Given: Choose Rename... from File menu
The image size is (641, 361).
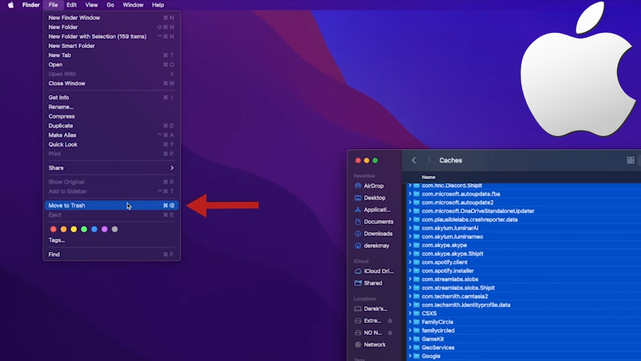Looking at the screenshot, I should pyautogui.click(x=111, y=107).
